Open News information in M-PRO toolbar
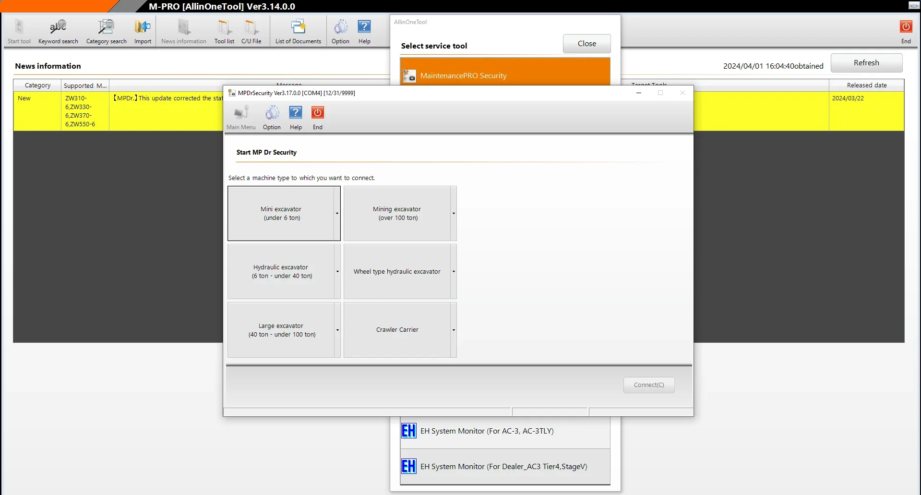 pos(184,32)
